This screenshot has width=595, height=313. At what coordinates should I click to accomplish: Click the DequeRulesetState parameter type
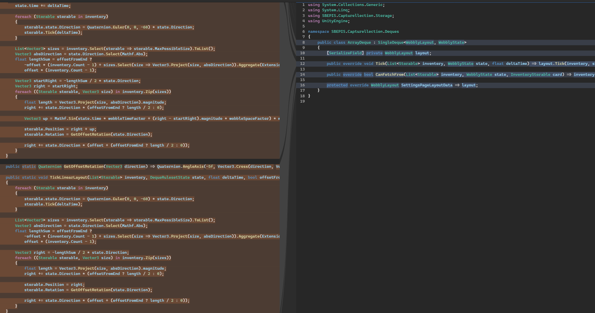(x=170, y=178)
